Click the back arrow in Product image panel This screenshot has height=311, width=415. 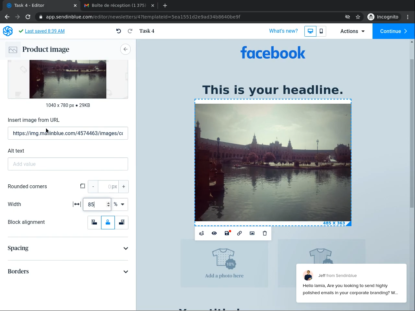point(125,49)
